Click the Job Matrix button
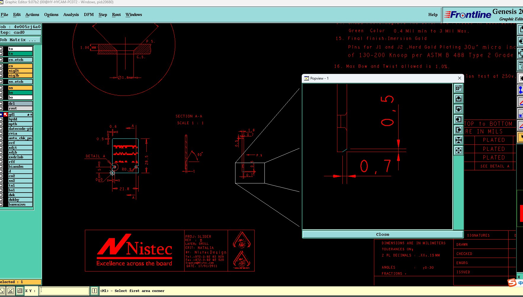523x297 pixels. point(20,40)
